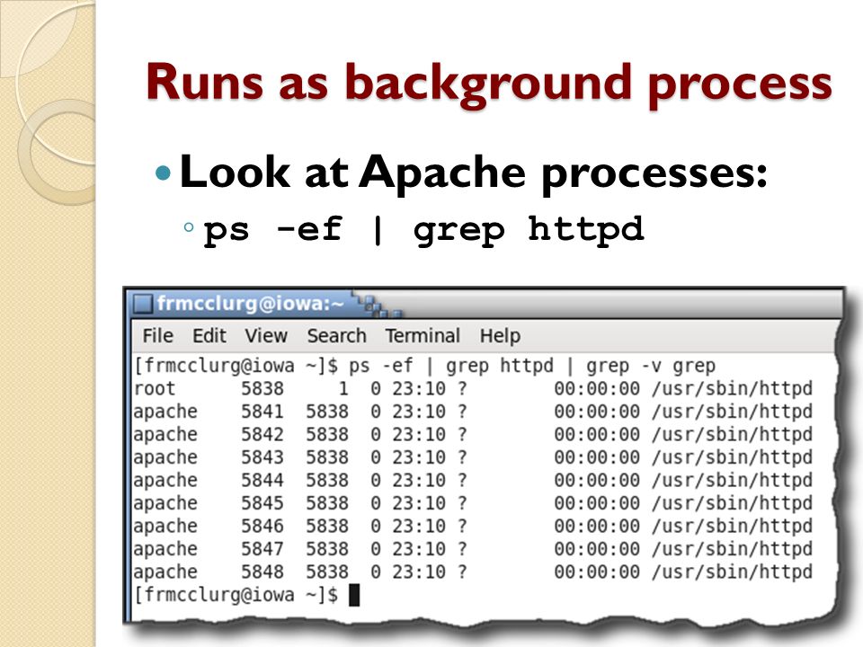This screenshot has height=647, width=863.
Task: Click the 'ps -ef | grep httpd' command text
Action: point(423,230)
